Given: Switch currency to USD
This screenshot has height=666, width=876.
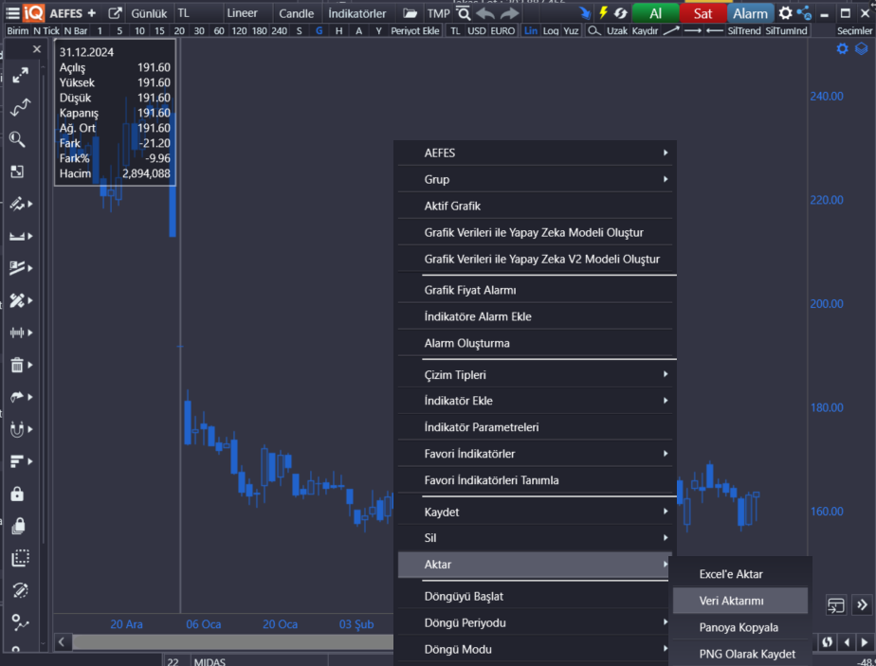Looking at the screenshot, I should pos(477,30).
